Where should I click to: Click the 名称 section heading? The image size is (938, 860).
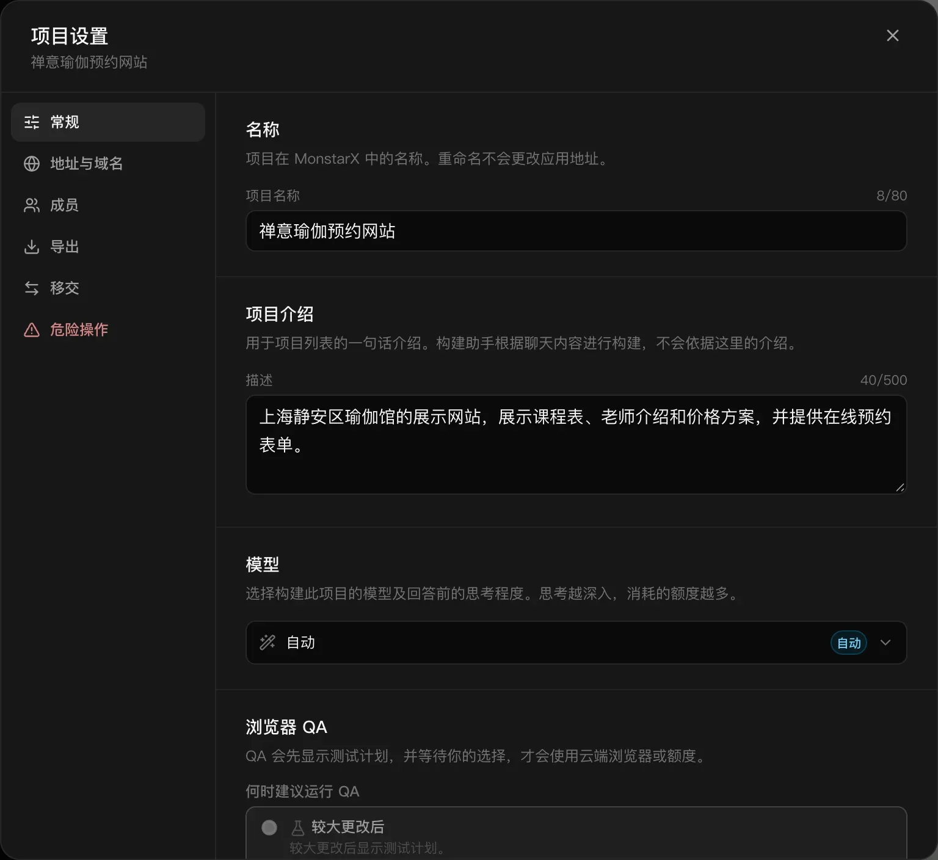263,129
